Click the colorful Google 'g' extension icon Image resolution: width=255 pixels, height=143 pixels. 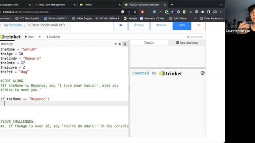click(x=184, y=12)
